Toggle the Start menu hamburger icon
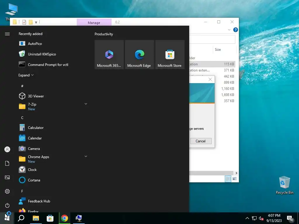The image size is (299, 224). point(7,34)
